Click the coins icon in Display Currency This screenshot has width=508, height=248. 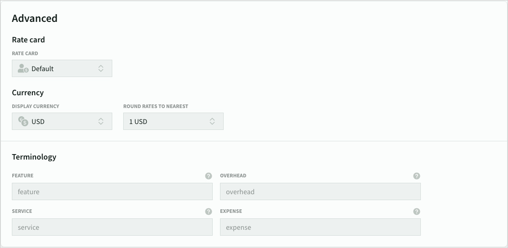coord(23,121)
